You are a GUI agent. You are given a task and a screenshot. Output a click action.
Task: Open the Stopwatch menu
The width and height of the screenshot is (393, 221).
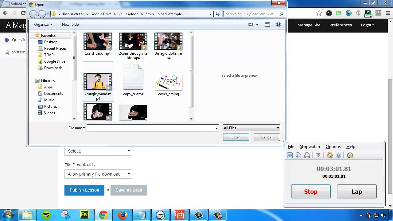310,147
